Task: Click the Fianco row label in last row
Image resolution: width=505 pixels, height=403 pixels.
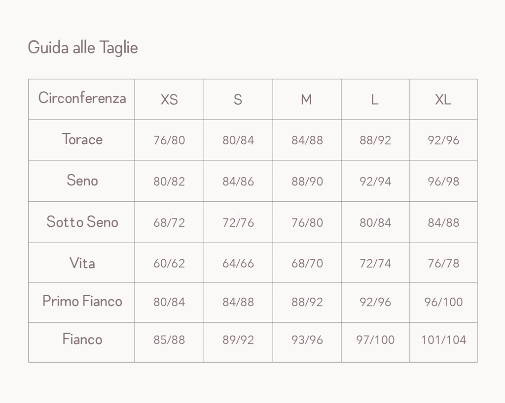Action: tap(82, 339)
